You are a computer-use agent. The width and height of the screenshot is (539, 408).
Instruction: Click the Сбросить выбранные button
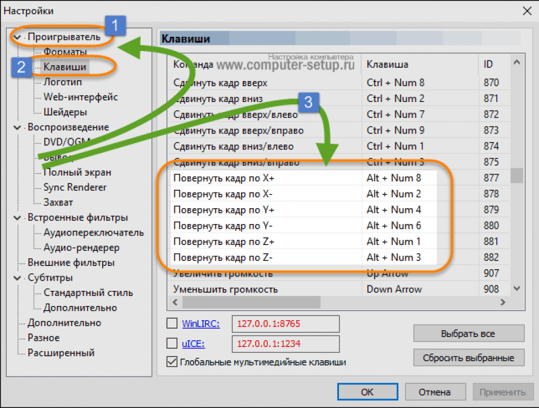pos(469,358)
